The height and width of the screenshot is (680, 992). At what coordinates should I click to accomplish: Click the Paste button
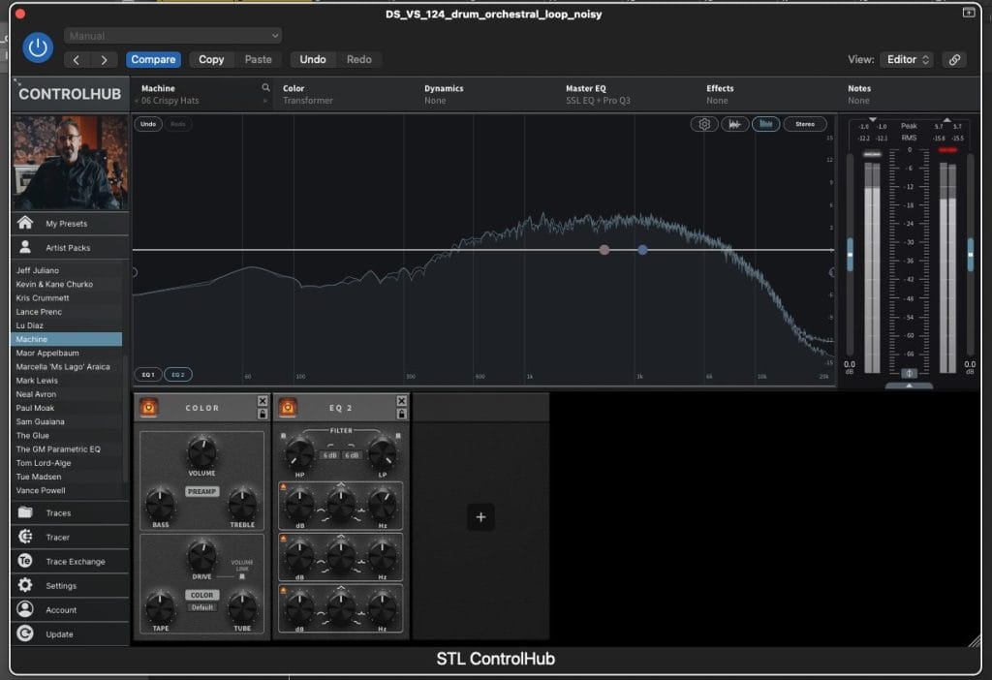tap(258, 59)
